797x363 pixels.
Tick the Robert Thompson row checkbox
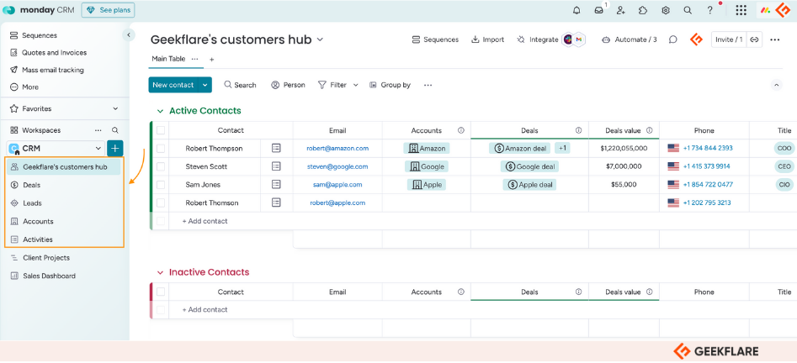click(x=161, y=148)
